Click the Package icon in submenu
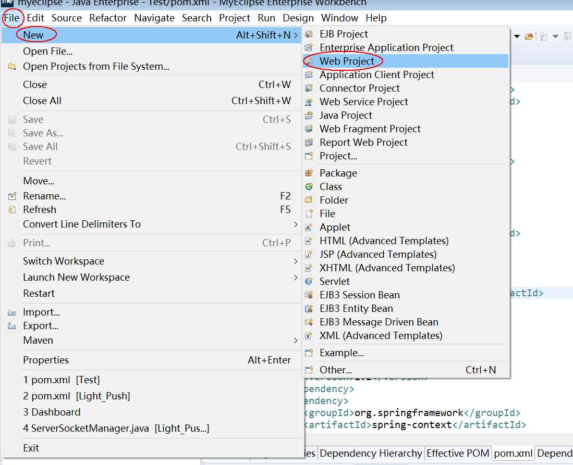 click(x=309, y=173)
